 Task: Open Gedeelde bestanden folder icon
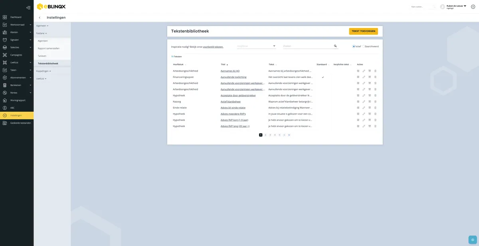coord(4,123)
